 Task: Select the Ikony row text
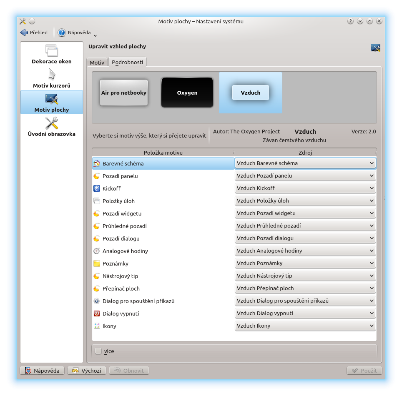pos(109,326)
